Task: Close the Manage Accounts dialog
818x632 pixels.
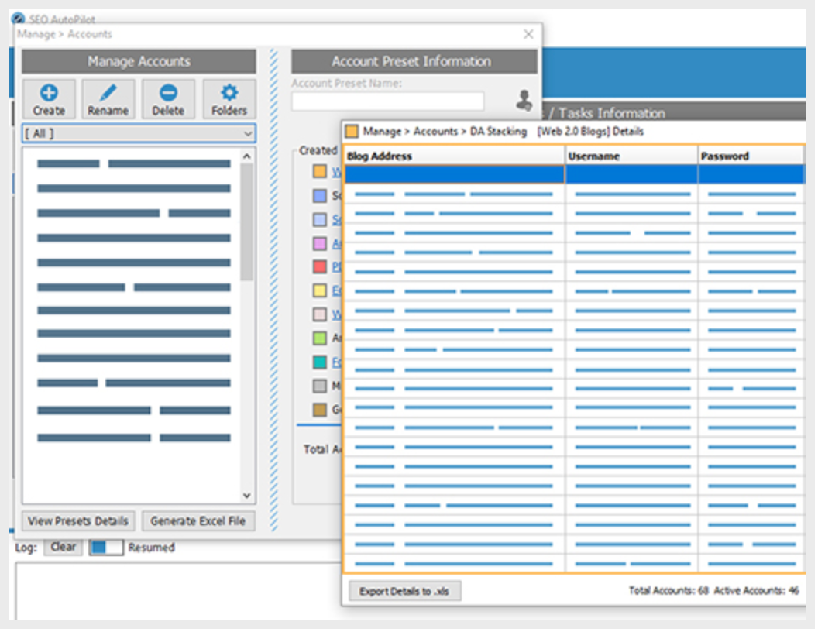Action: 528,34
